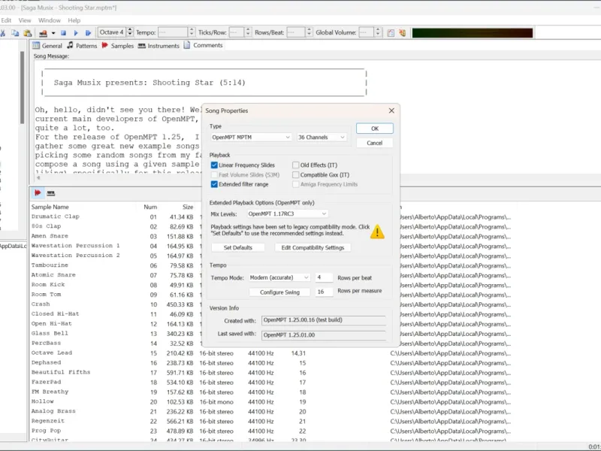Expand the arrow beside MIDI record icon
The height and width of the screenshot is (451, 601).
tap(53, 33)
